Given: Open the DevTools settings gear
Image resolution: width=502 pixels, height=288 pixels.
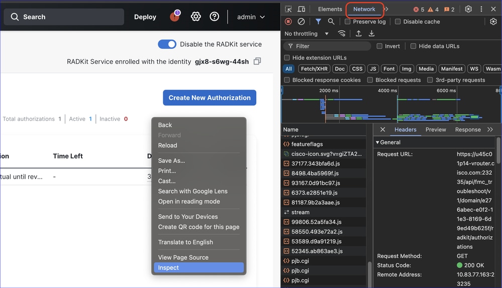Looking at the screenshot, I should pos(468,9).
